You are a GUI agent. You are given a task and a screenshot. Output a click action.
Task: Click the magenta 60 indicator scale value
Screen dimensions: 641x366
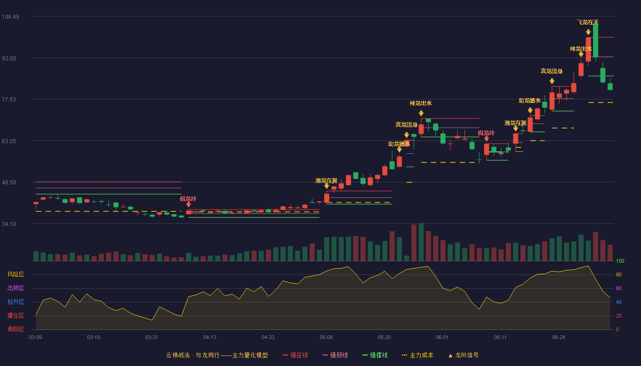(619, 289)
